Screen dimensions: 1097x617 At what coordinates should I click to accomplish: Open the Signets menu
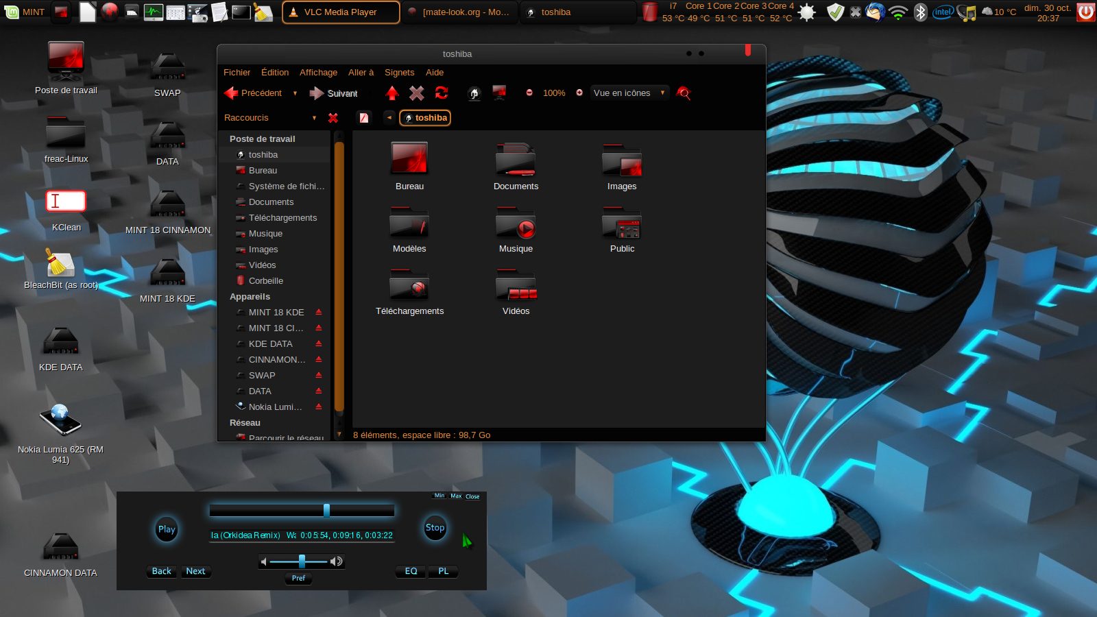click(x=399, y=72)
